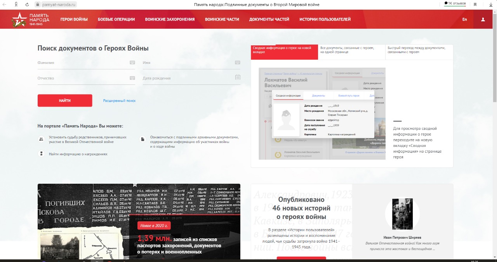The width and height of the screenshot is (497, 262).
Task: Click the site security padlock icon
Action: point(38,4)
